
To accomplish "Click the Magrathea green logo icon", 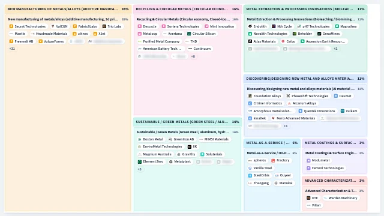I will [337, 26].
